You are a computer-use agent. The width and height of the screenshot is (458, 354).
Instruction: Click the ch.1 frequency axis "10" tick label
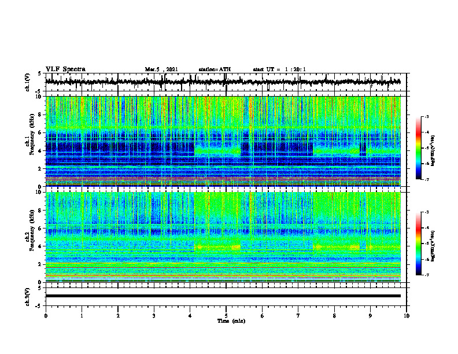(x=39, y=97)
